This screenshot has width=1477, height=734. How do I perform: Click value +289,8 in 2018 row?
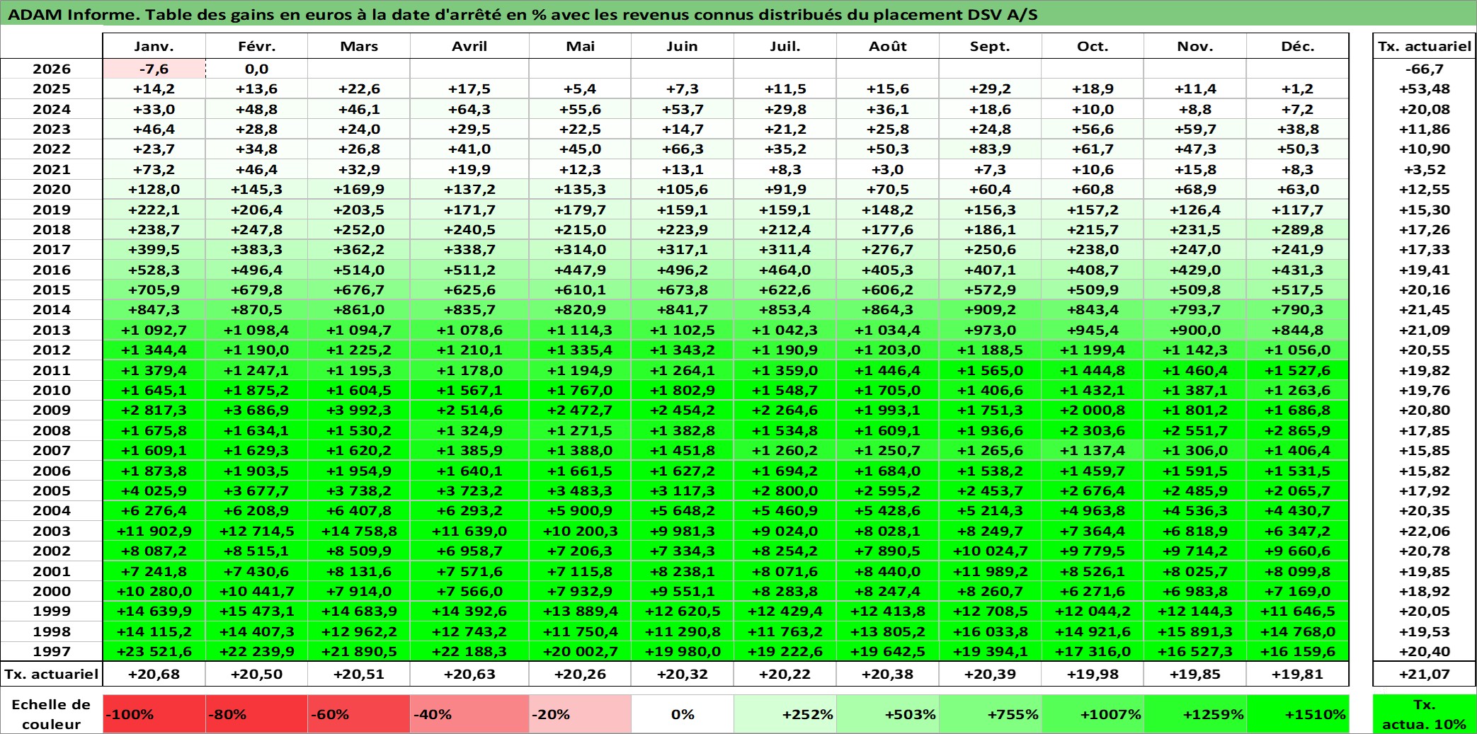click(1298, 229)
